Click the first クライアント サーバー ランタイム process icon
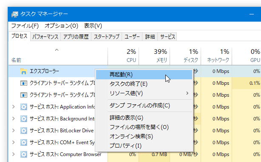Viewport: 261px width, 162px height. pos(24,83)
